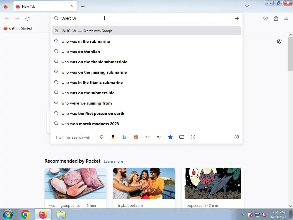Click the Firefox taskbar button

coord(43,214)
